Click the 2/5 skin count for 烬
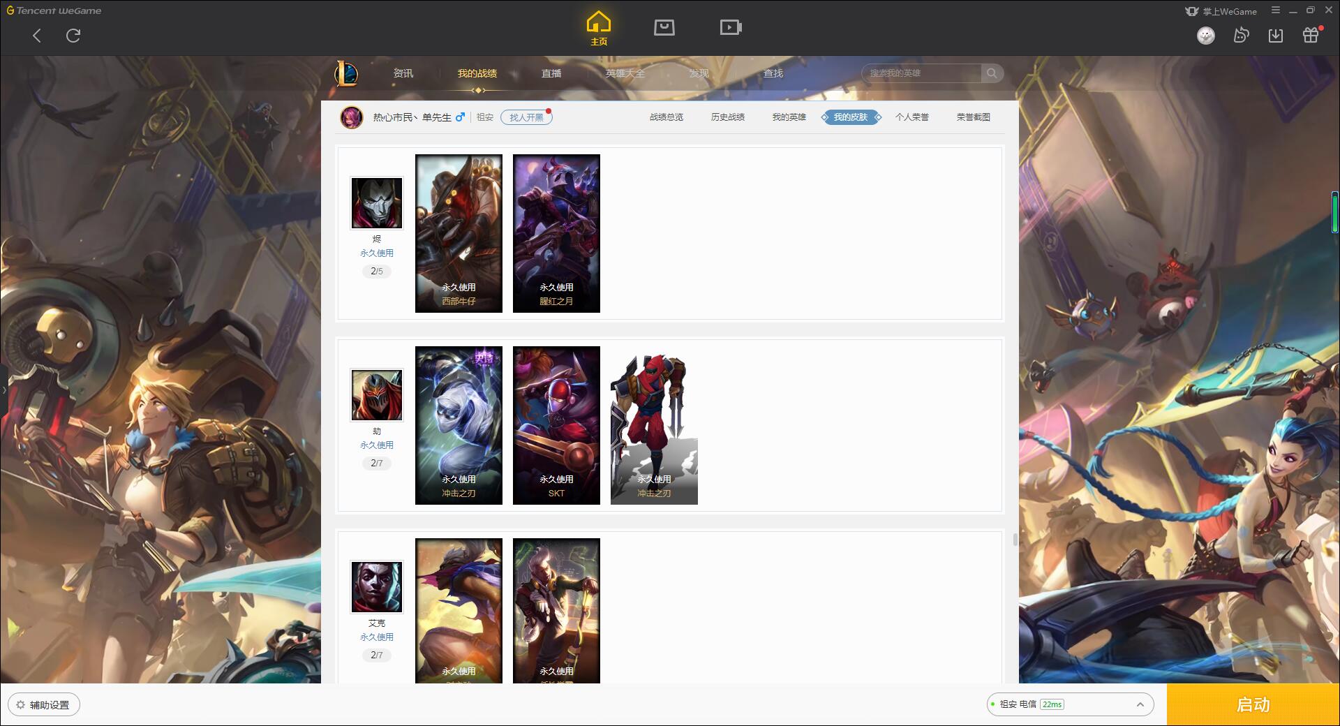Image resolution: width=1340 pixels, height=726 pixels. (x=377, y=271)
